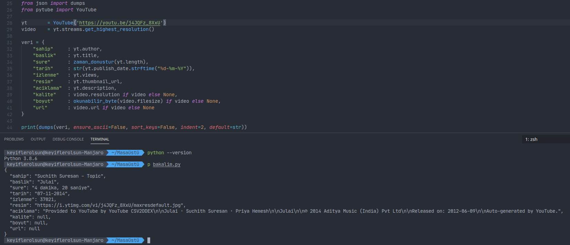
Task: Click the terminal cursor at the last prompt
Action: pos(149,240)
